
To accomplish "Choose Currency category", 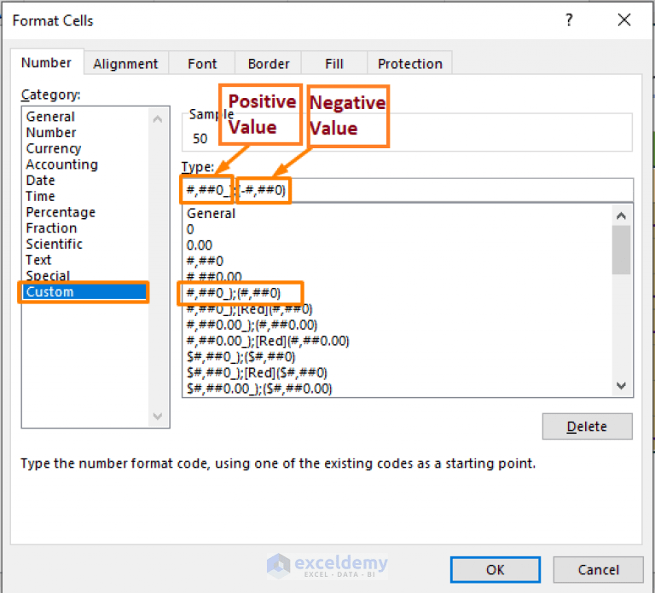I will [54, 148].
